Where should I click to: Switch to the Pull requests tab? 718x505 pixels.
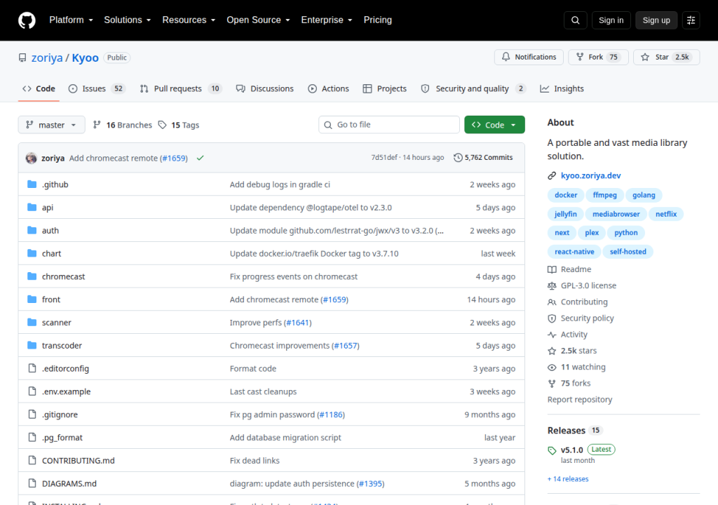point(181,89)
